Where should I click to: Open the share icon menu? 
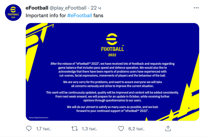tap(168, 128)
